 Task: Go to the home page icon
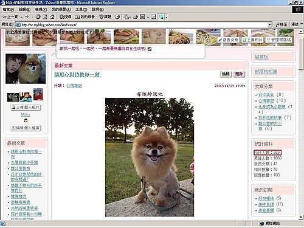tap(52, 17)
